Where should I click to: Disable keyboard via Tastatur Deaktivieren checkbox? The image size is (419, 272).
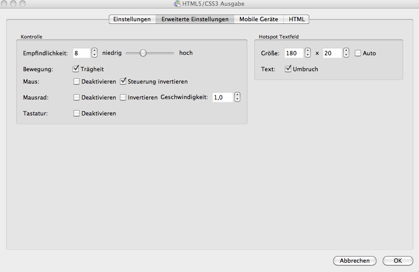click(77, 113)
